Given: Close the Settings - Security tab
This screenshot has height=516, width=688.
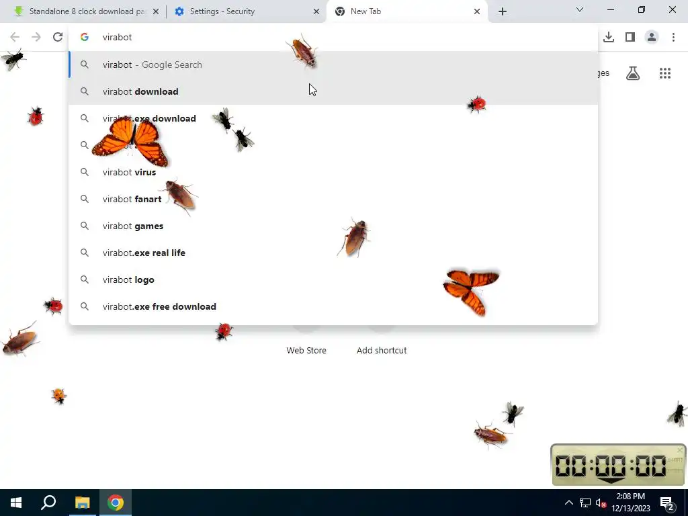Looking at the screenshot, I should pyautogui.click(x=316, y=11).
